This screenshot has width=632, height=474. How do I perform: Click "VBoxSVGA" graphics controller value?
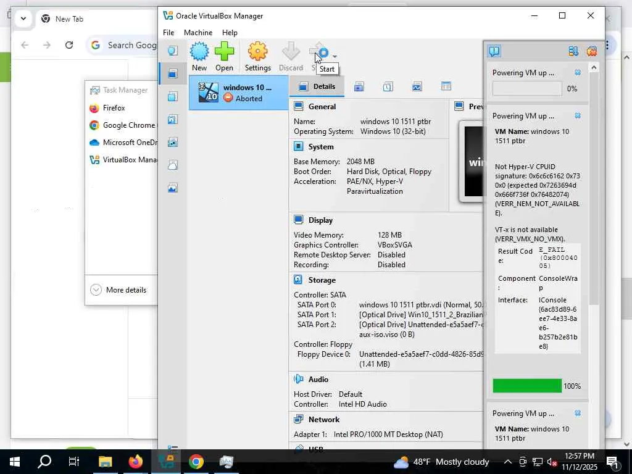click(x=394, y=244)
